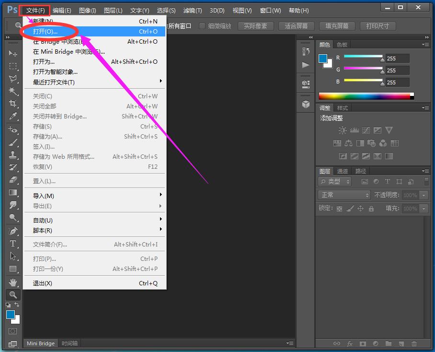Click the color spectrum ramp bar

pos(364,96)
